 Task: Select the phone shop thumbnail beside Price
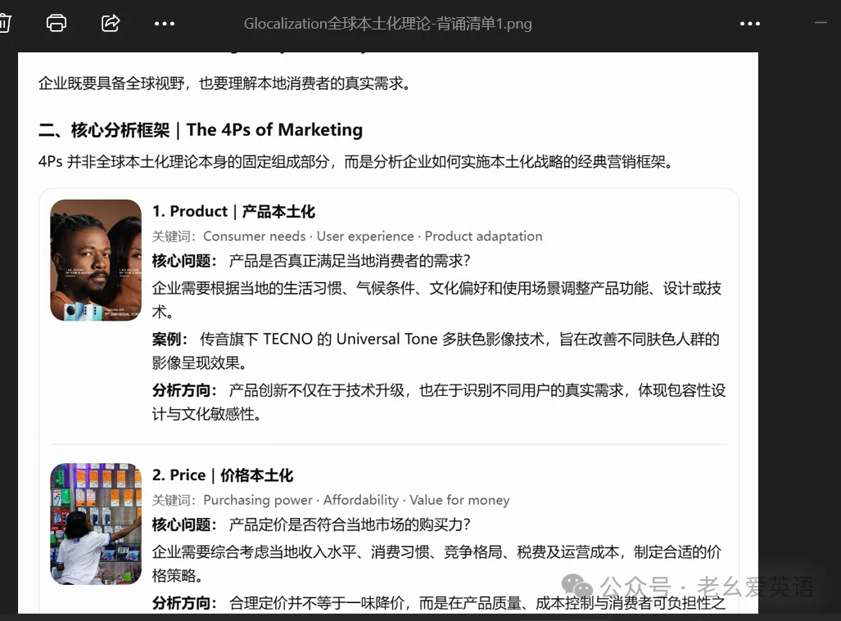pyautogui.click(x=96, y=524)
